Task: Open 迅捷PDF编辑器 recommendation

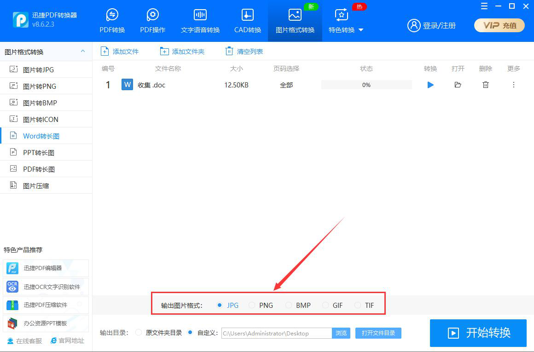Action: (46, 268)
